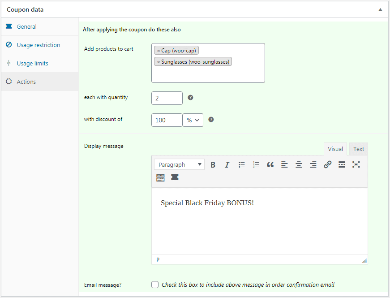Image resolution: width=390 pixels, height=298 pixels.
Task: Insert a numbered list
Action: (256, 164)
